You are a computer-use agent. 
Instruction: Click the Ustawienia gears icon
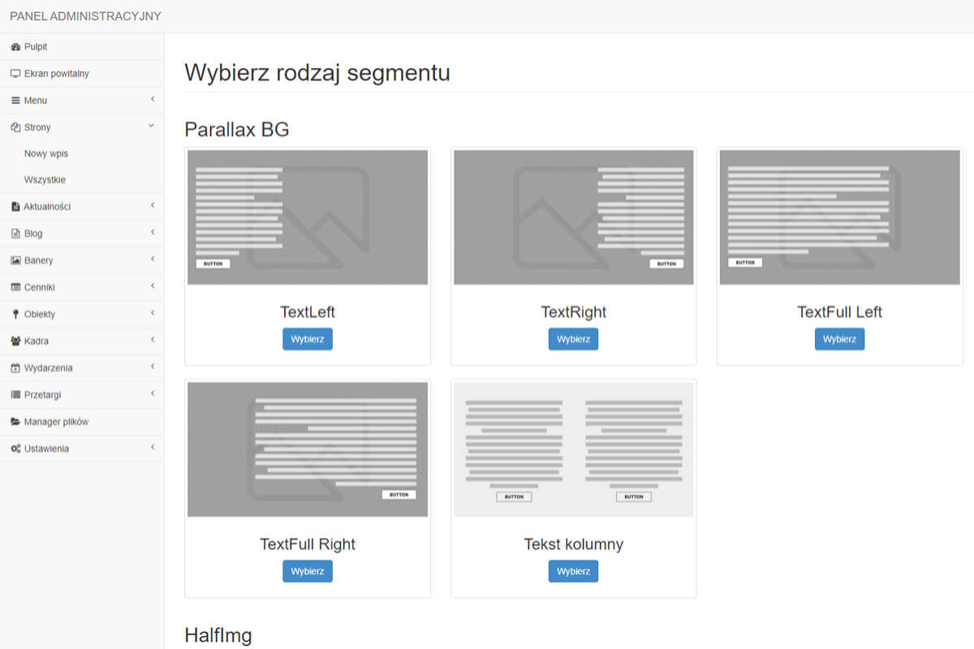15,449
